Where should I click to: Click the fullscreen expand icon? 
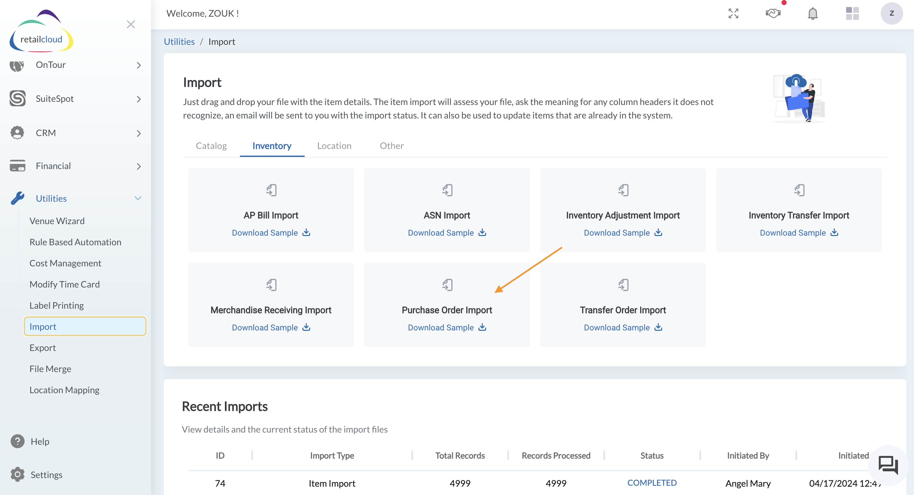pos(733,13)
